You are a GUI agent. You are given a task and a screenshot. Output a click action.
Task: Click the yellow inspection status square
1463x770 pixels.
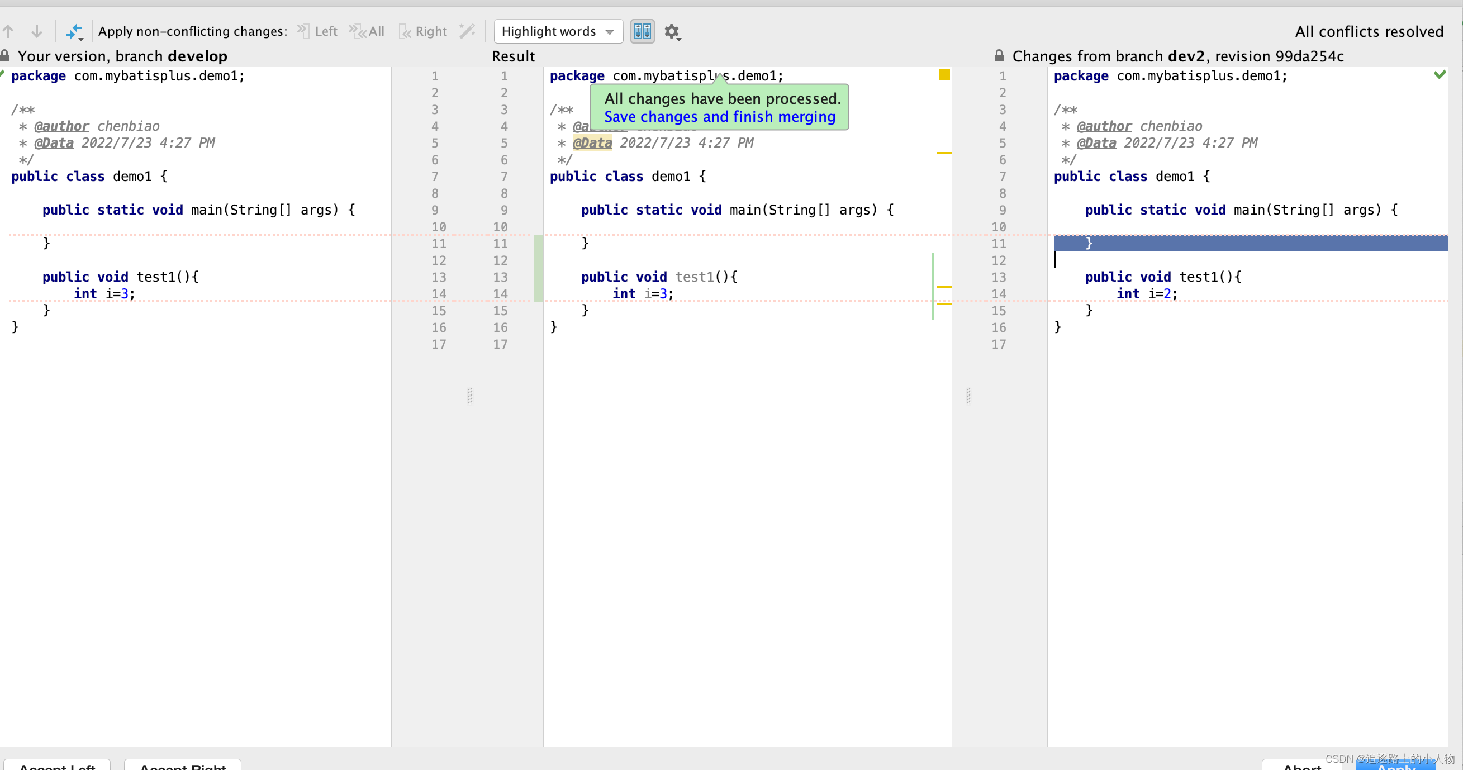pyautogui.click(x=944, y=75)
